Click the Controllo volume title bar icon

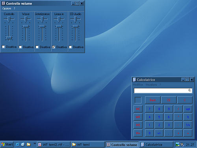(x=3, y=3)
